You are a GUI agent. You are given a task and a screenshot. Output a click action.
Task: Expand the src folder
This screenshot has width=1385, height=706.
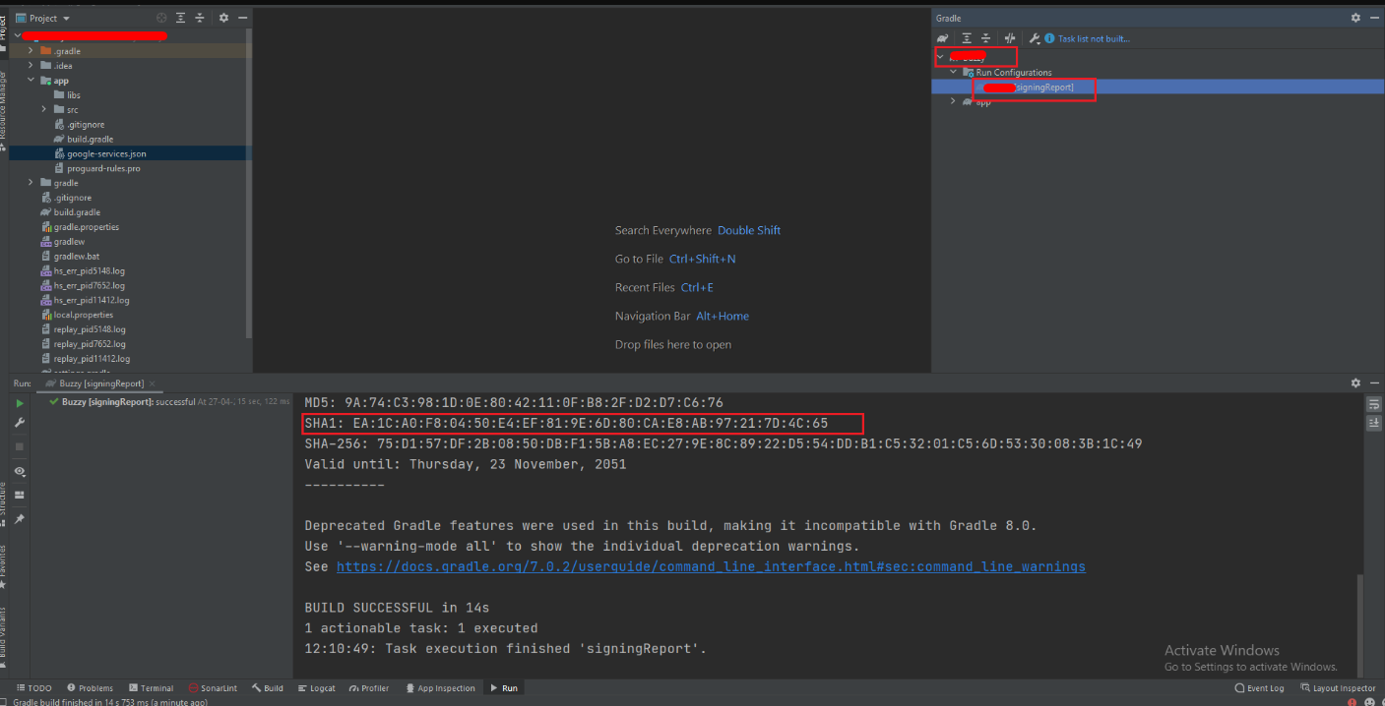(44, 109)
